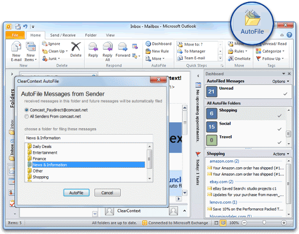Click the Reply All icon
Screen dimensions: 299x234
pos(107,47)
